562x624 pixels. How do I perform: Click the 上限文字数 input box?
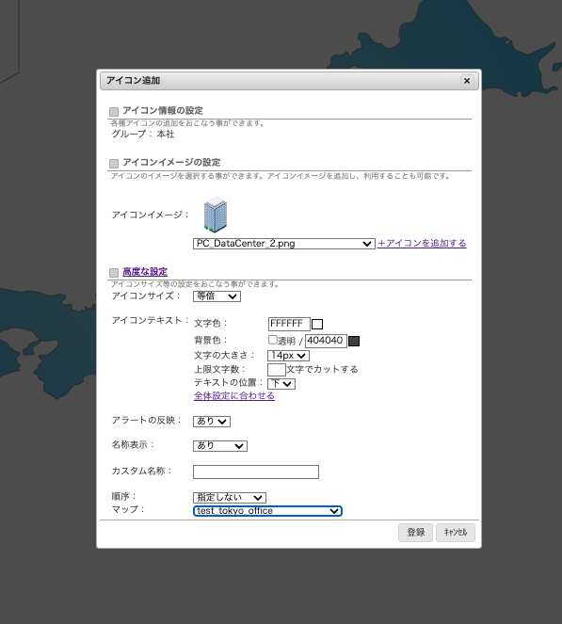[276, 370]
